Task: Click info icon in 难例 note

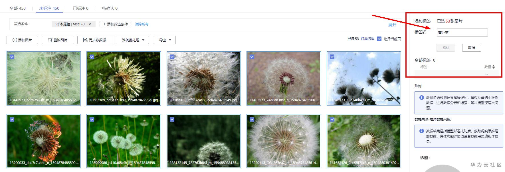Action: 421,98
